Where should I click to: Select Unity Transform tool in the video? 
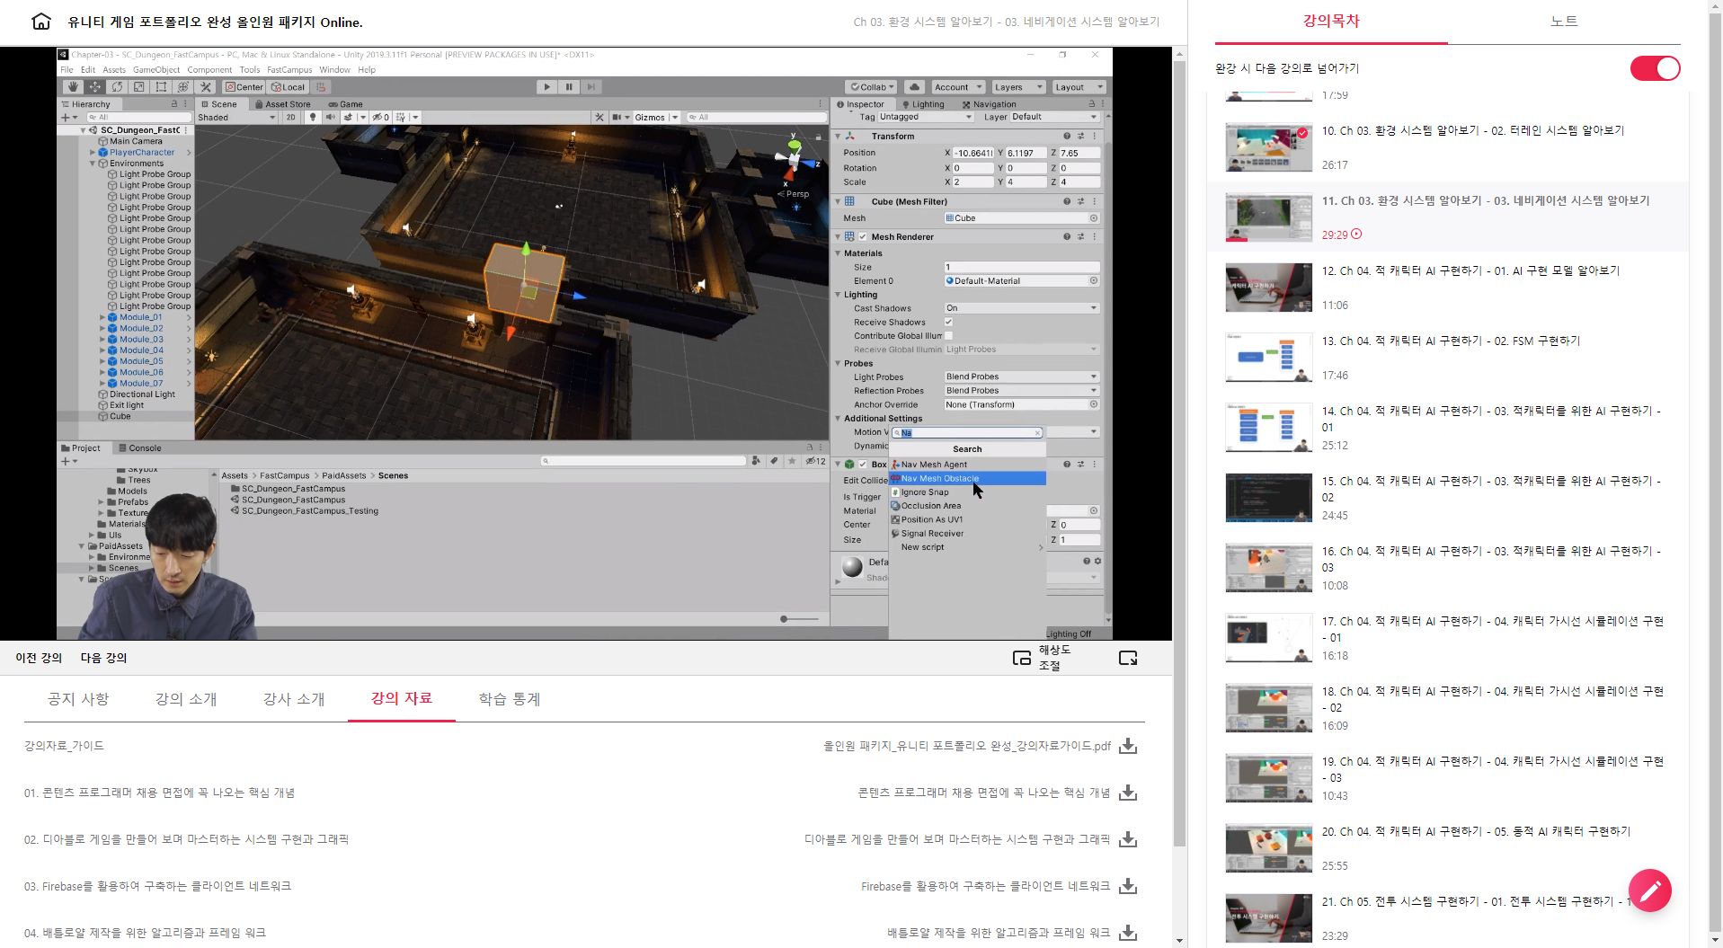coord(183,87)
